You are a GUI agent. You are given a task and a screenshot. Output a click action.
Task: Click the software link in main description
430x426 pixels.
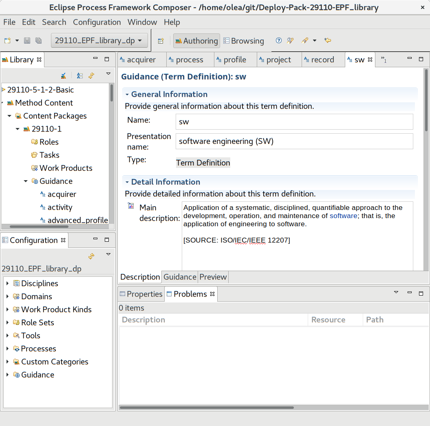tap(343, 216)
